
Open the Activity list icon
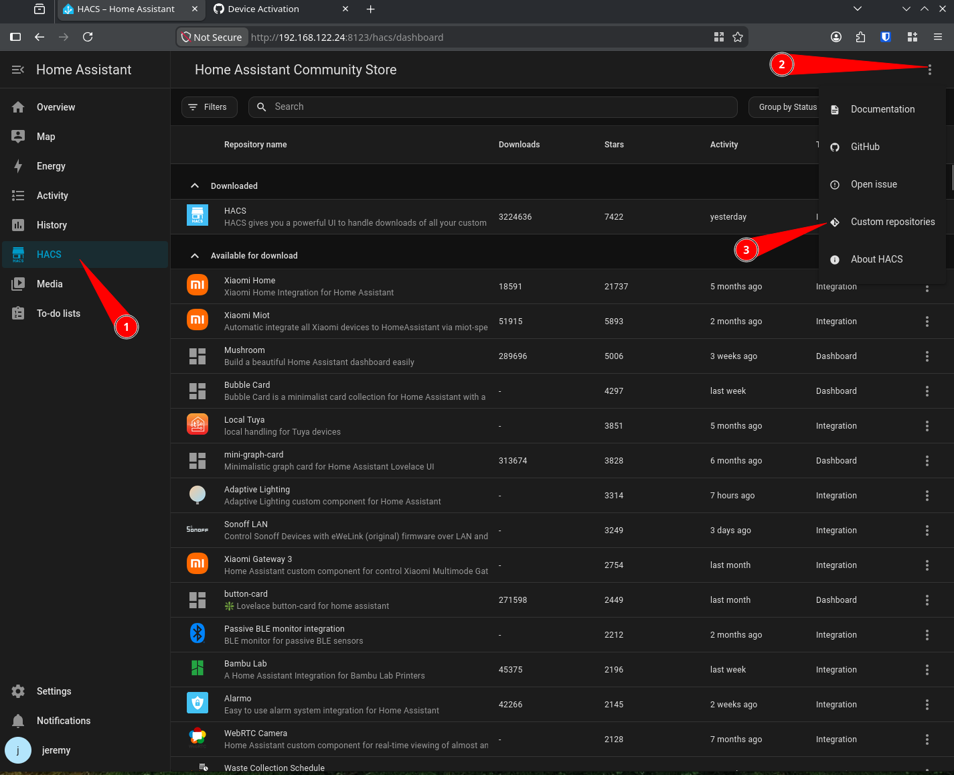click(18, 196)
